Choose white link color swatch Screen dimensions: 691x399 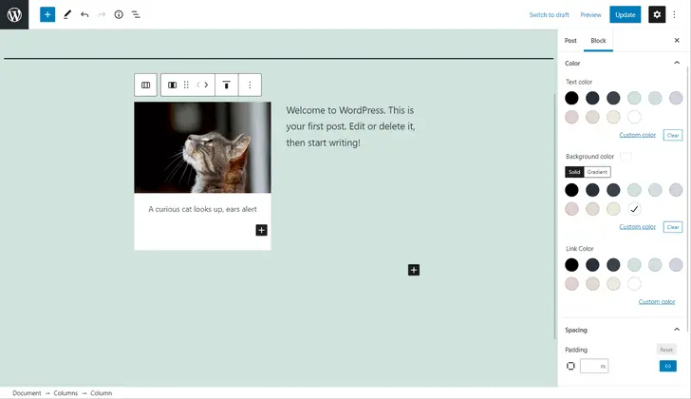[x=634, y=284]
